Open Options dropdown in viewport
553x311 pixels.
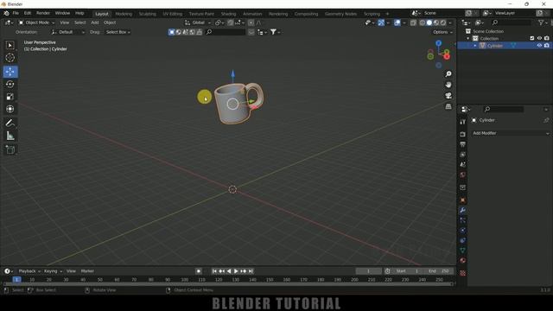pyautogui.click(x=442, y=32)
